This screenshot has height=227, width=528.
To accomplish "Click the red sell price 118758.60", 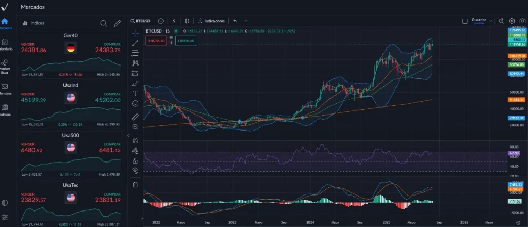I will 156,41.
